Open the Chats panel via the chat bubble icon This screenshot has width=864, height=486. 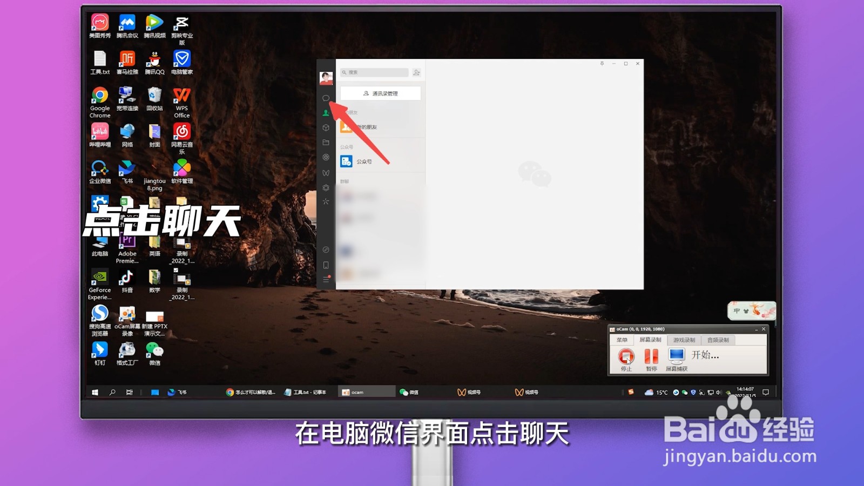coord(326,98)
